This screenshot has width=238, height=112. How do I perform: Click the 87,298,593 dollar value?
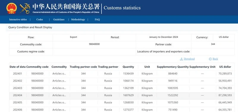point(225,95)
